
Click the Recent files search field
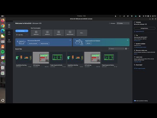pyautogui.click(x=116, y=49)
